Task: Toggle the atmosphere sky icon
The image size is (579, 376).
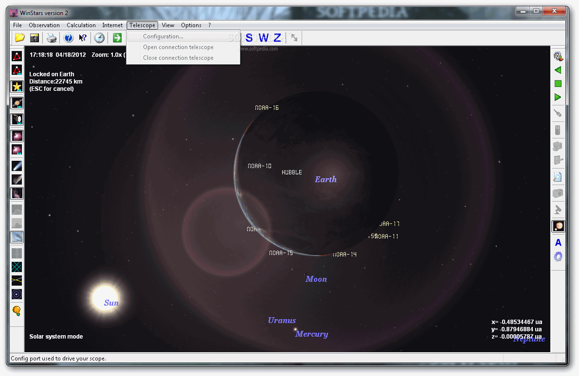Action: 17,237
